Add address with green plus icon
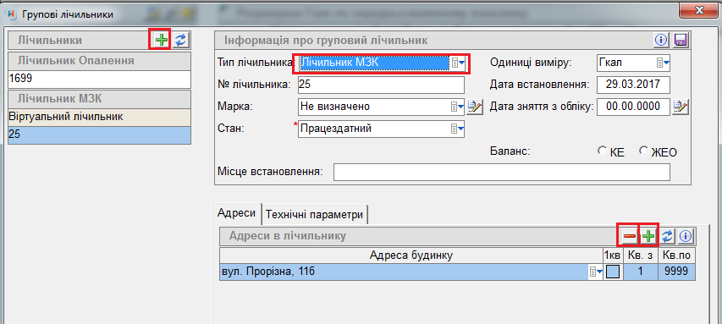 [649, 237]
